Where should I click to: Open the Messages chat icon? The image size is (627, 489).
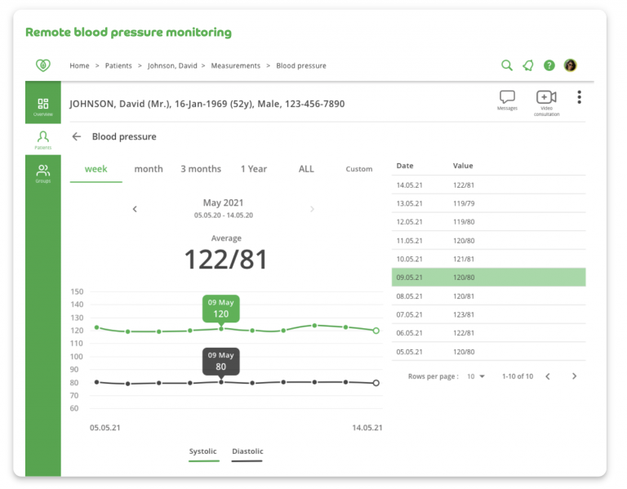pos(507,98)
